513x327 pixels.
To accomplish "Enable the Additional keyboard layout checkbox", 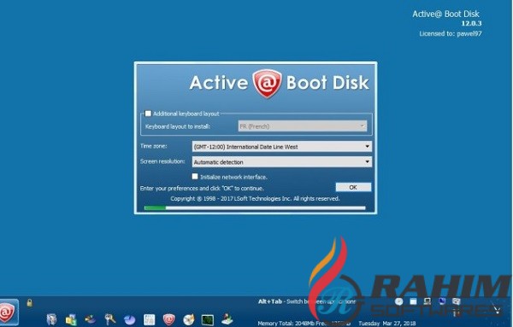I will [x=148, y=114].
